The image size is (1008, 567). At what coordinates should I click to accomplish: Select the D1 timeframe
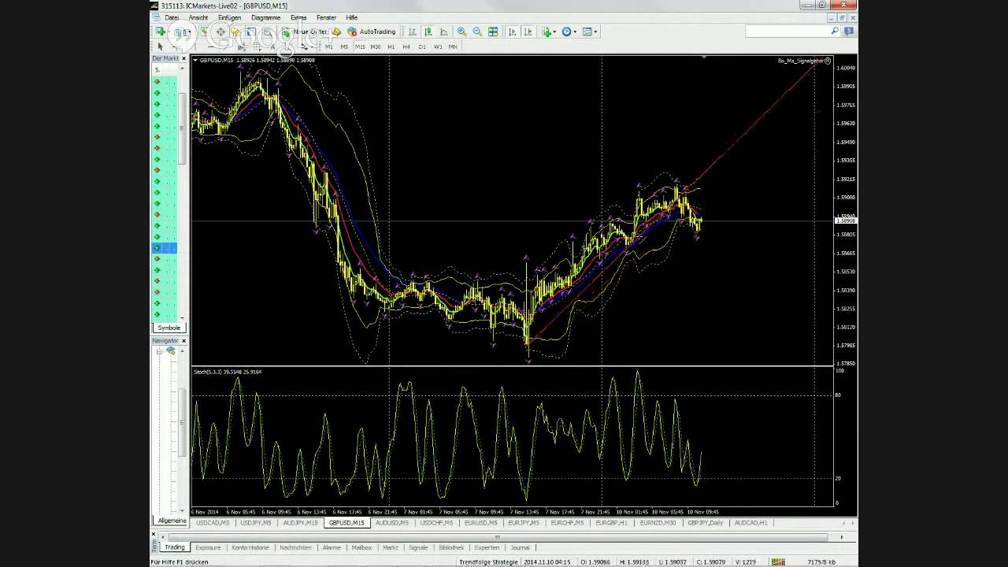(422, 46)
